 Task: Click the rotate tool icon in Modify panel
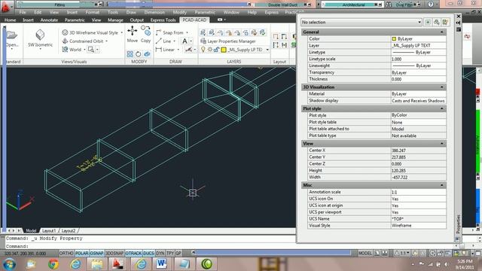[x=139, y=54]
